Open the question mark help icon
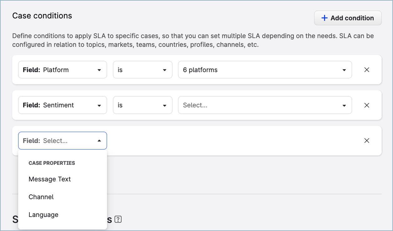The width and height of the screenshot is (393, 231). 118,219
